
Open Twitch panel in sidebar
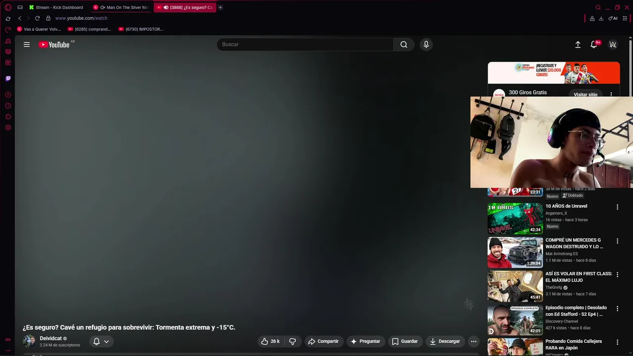point(8,78)
